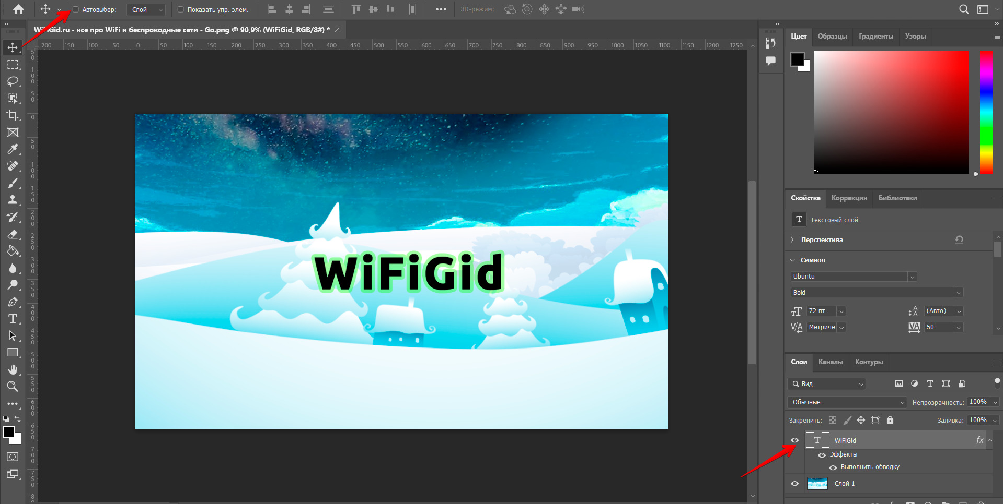The image size is (1003, 504).
Task: Select the Healing Brush tool
Action: (13, 166)
